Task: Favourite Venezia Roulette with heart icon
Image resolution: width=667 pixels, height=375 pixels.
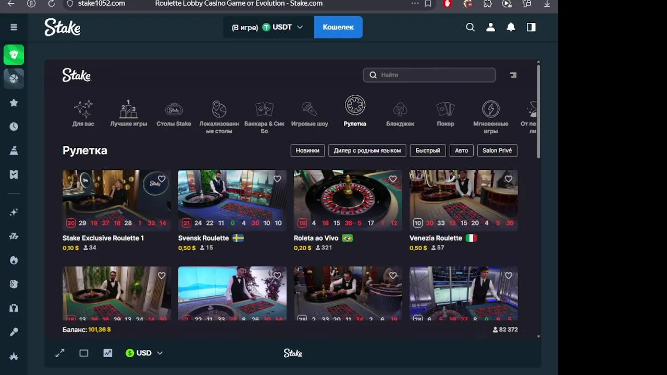Action: 509,179
